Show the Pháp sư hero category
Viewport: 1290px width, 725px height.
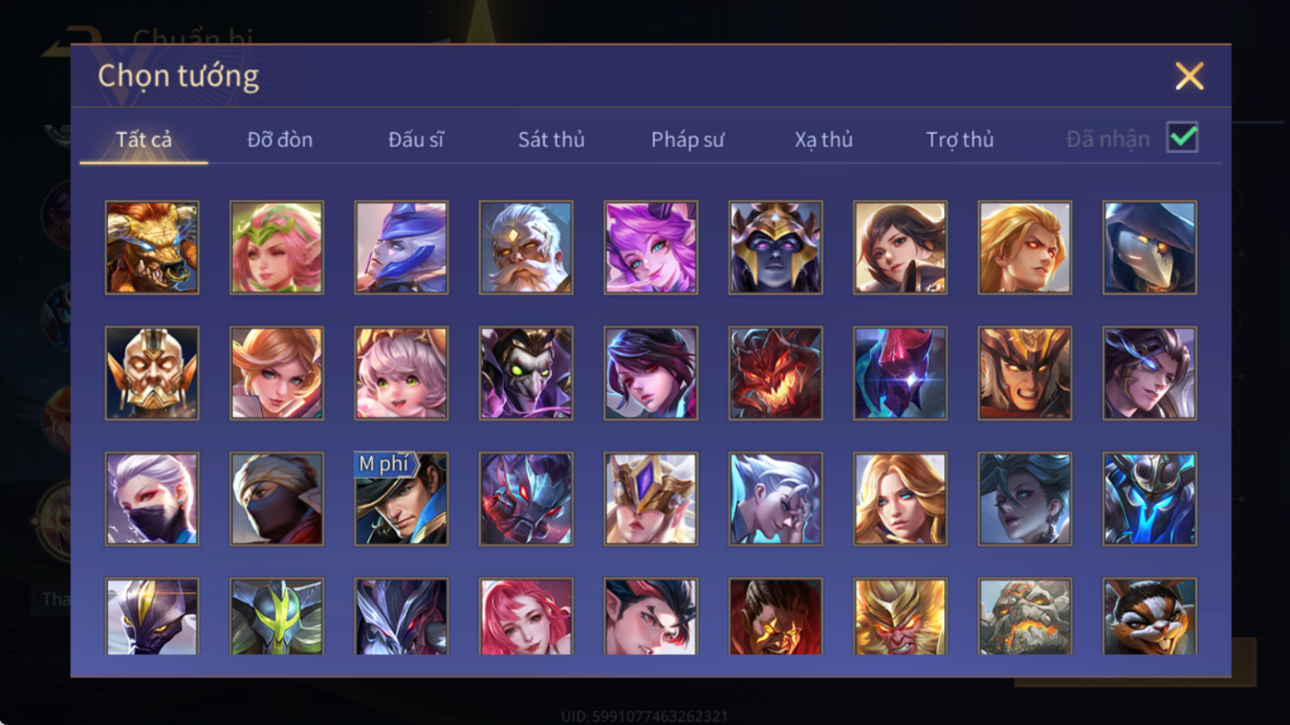click(688, 140)
